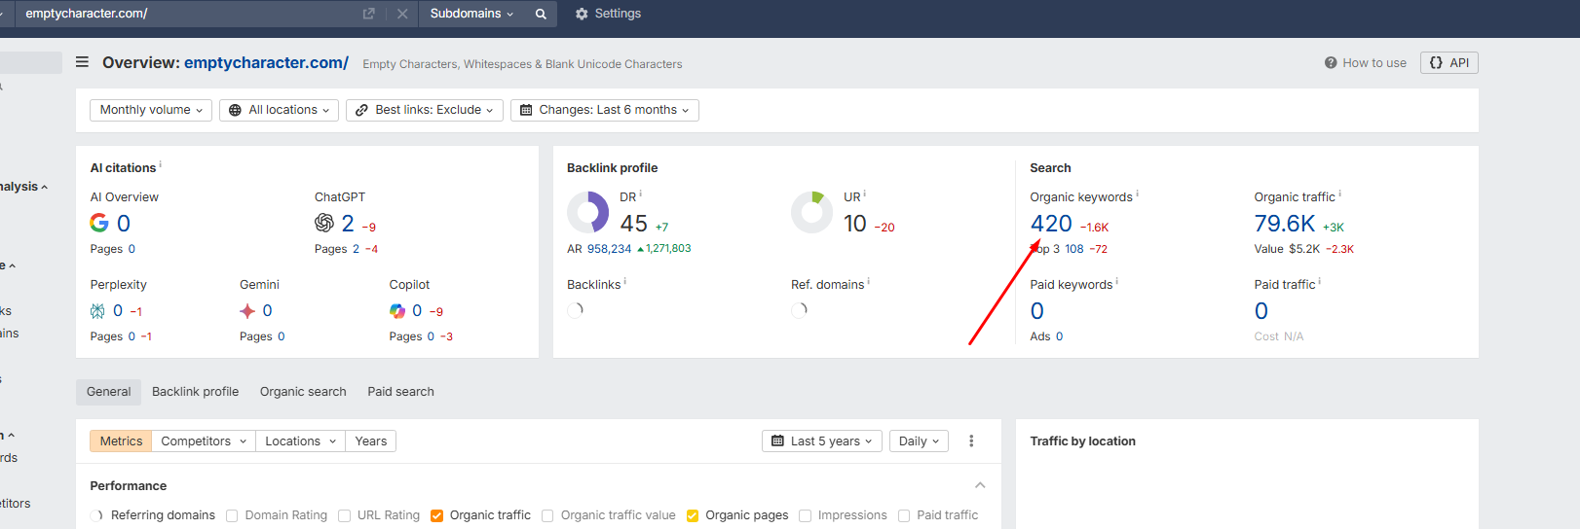Enable the URL Rating checkbox
The image size is (1580, 529).
click(x=344, y=515)
